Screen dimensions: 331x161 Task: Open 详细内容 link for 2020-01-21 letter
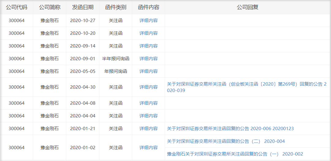[148, 128]
